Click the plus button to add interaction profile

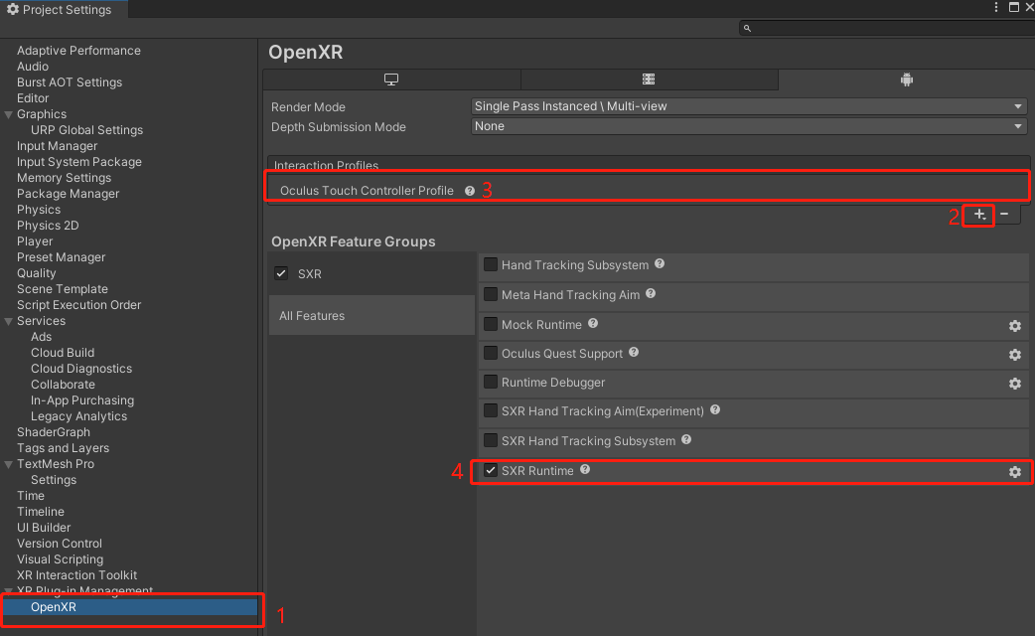click(x=979, y=215)
